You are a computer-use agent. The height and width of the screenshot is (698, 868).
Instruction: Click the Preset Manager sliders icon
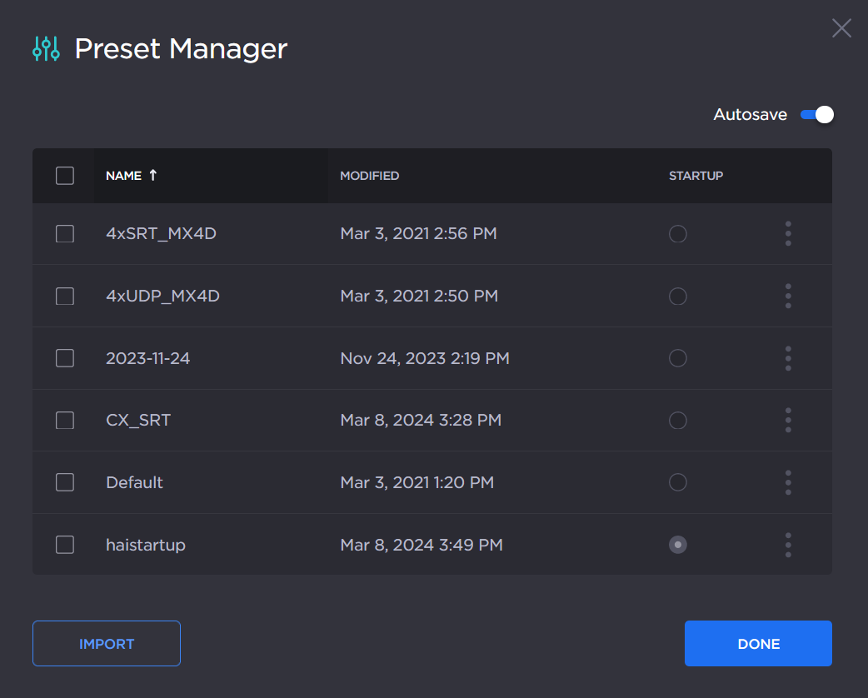(x=46, y=49)
